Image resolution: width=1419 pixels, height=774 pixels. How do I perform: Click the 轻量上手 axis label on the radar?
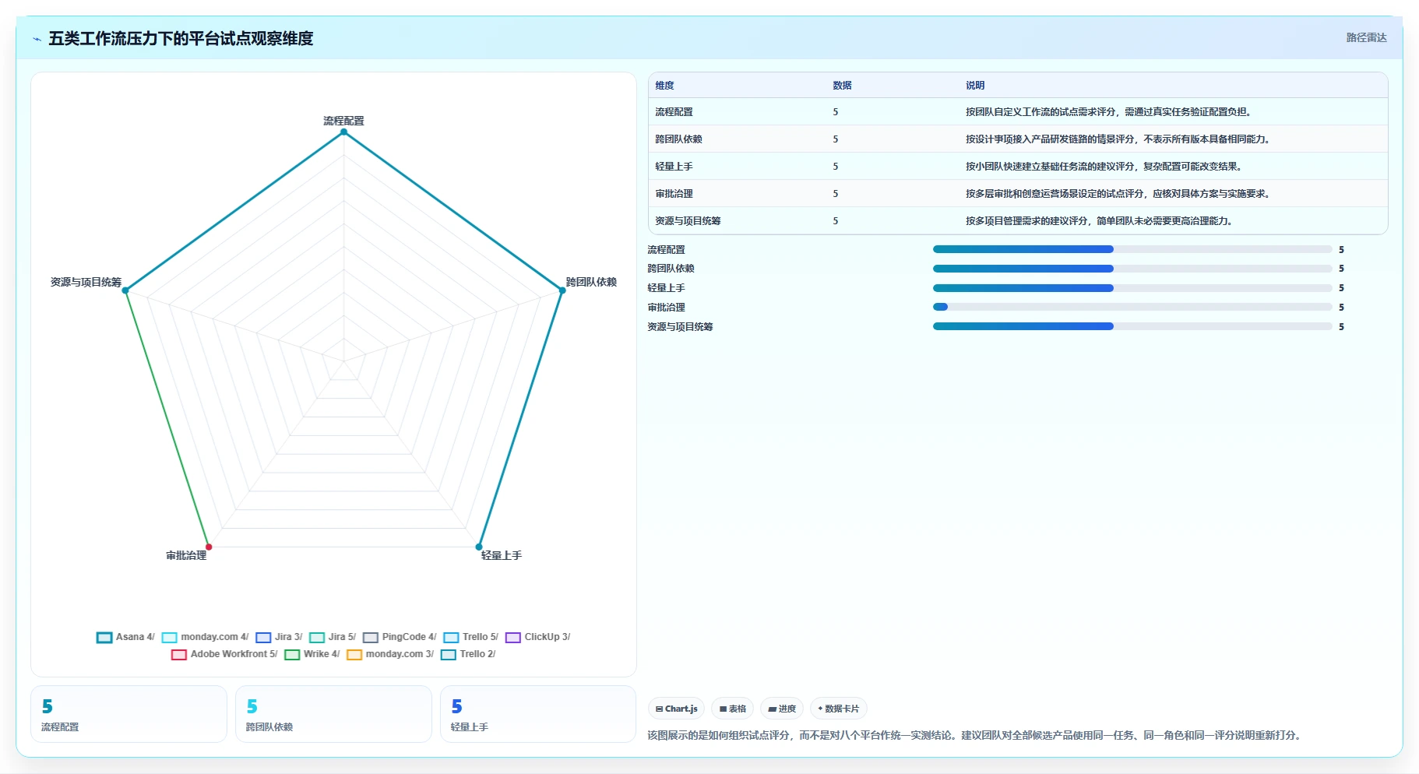pyautogui.click(x=502, y=555)
